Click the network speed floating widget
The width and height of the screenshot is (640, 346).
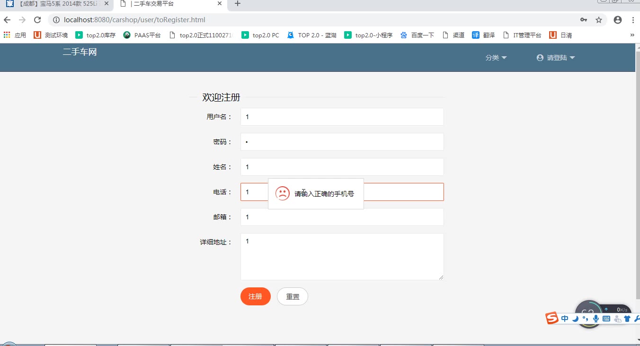point(603,310)
